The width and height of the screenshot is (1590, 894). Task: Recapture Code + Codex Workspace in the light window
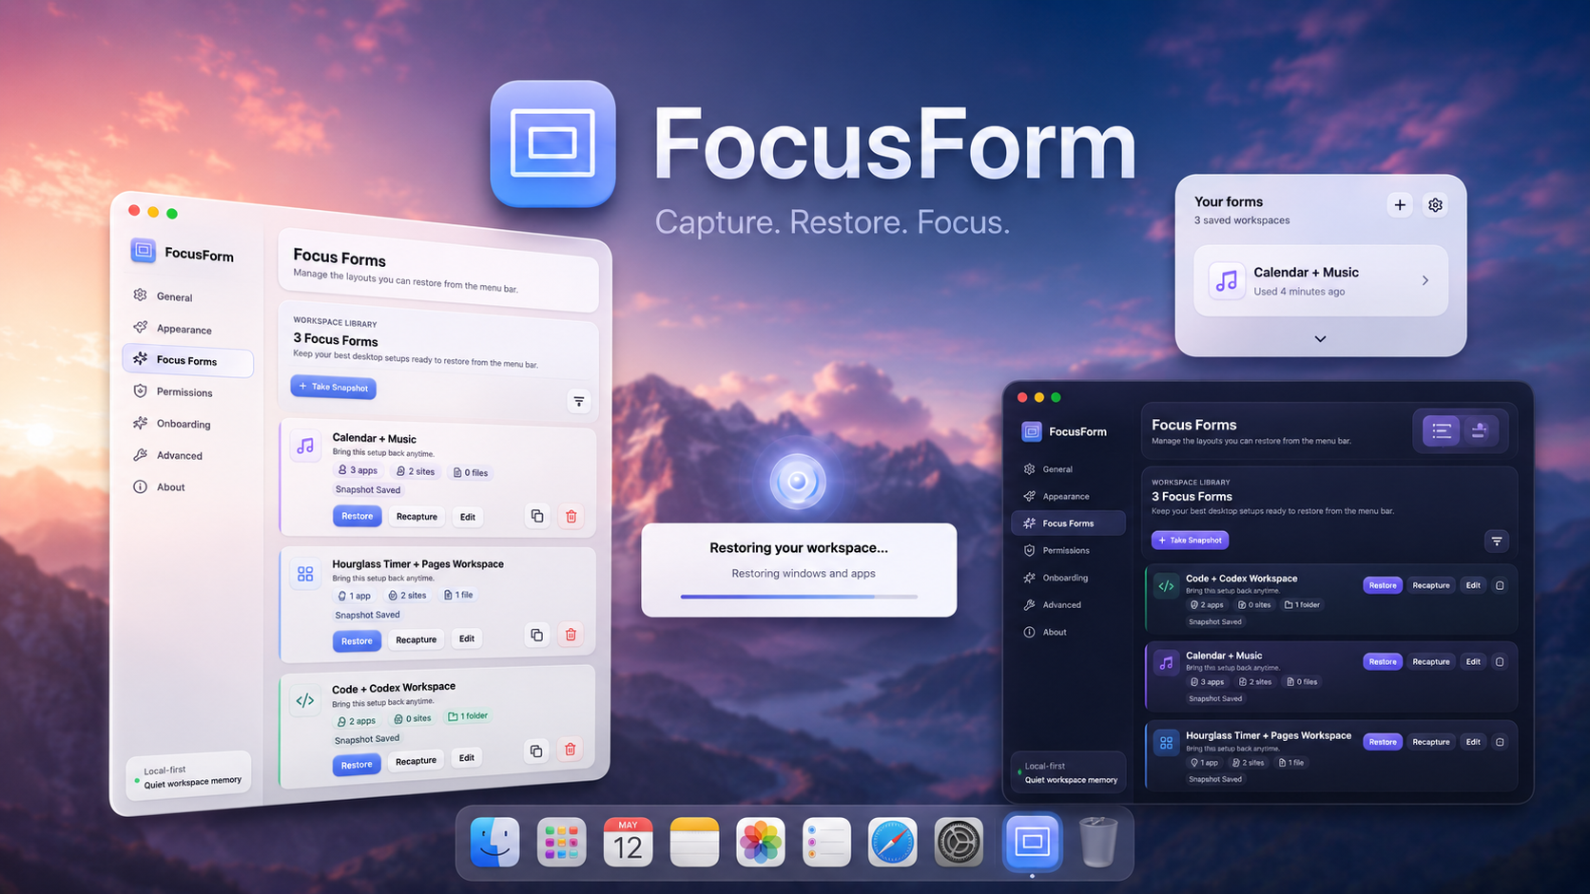click(x=416, y=761)
